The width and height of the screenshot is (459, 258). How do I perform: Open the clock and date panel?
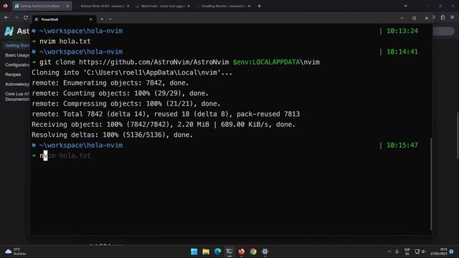point(438,252)
